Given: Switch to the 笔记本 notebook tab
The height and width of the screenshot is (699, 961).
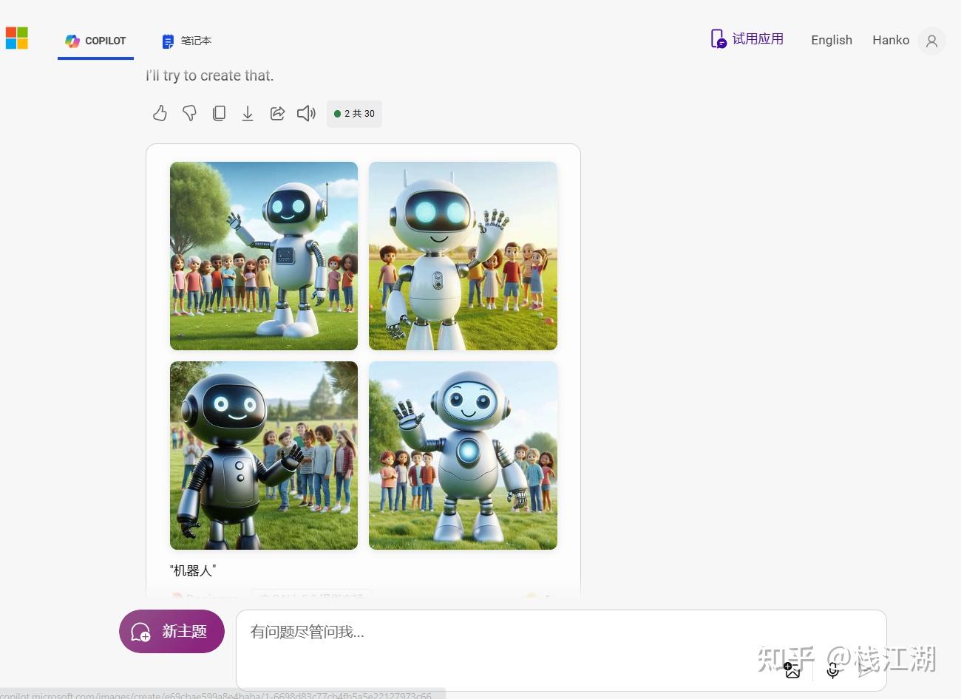Looking at the screenshot, I should pyautogui.click(x=187, y=41).
